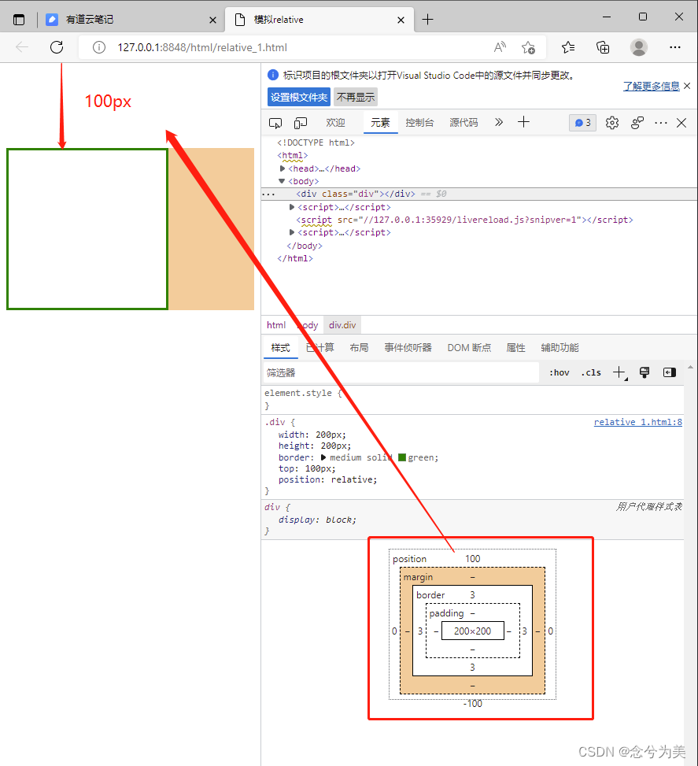Switch to the 欢迎 tab
Image resolution: width=698 pixels, height=766 pixels.
click(335, 123)
